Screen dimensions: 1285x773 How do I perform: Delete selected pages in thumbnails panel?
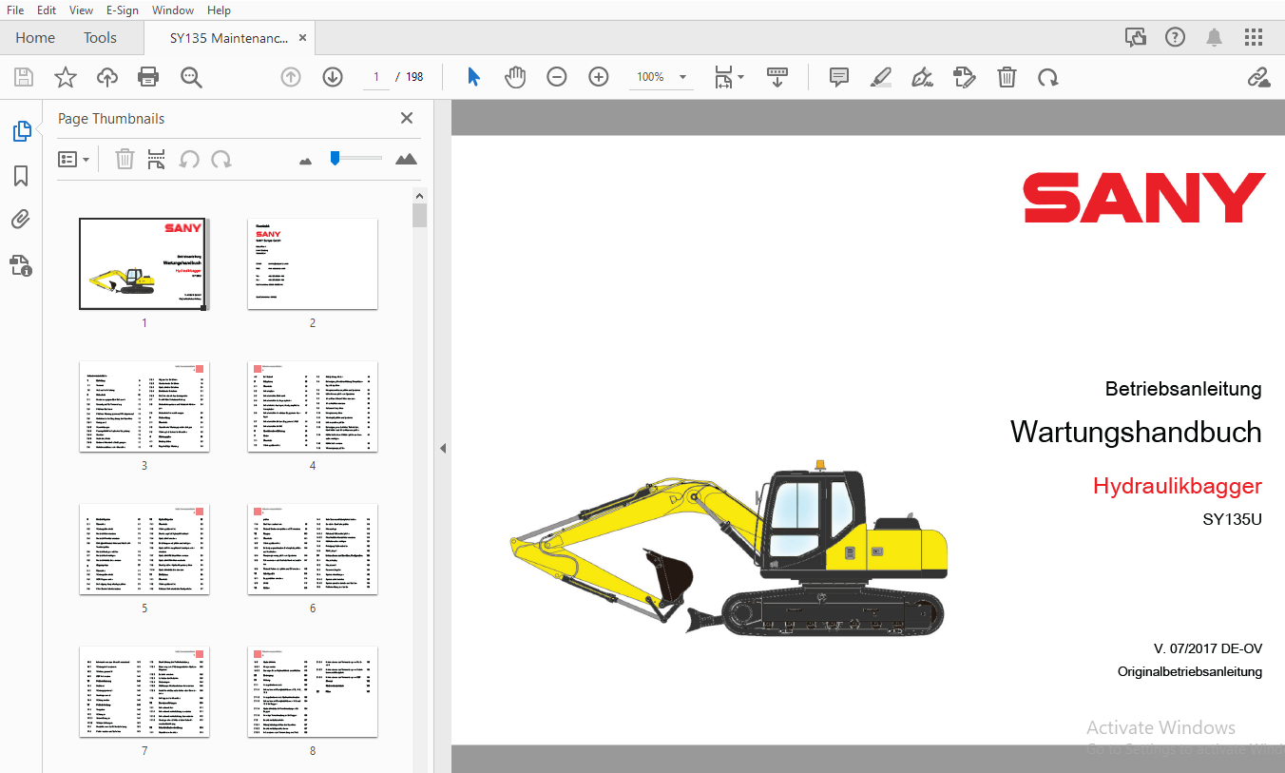coord(125,159)
